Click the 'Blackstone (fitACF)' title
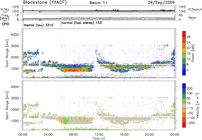Screen dimensions: 202x140 [x=45, y=2]
